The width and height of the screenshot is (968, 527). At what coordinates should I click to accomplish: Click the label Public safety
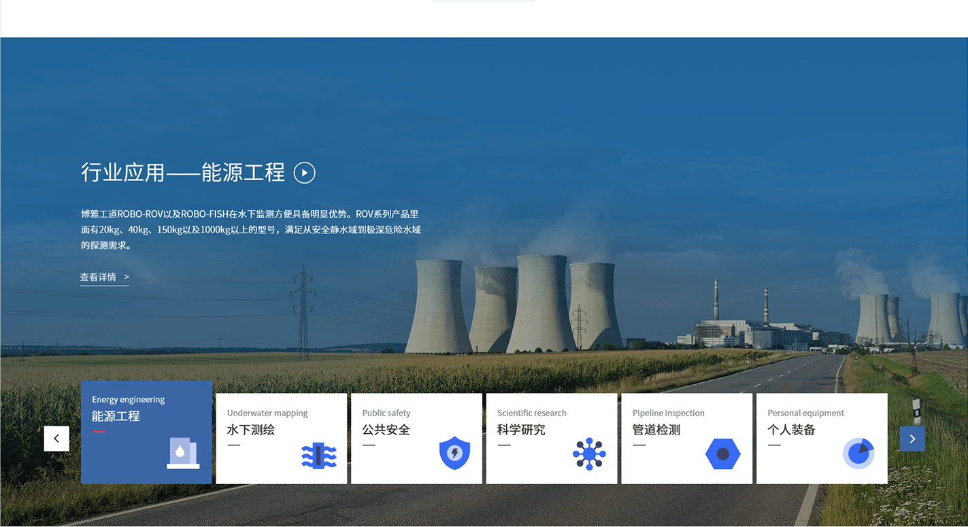pyautogui.click(x=386, y=413)
